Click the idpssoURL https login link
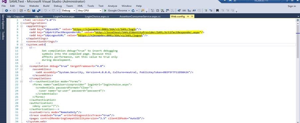 pyautogui.click(x=105, y=29)
